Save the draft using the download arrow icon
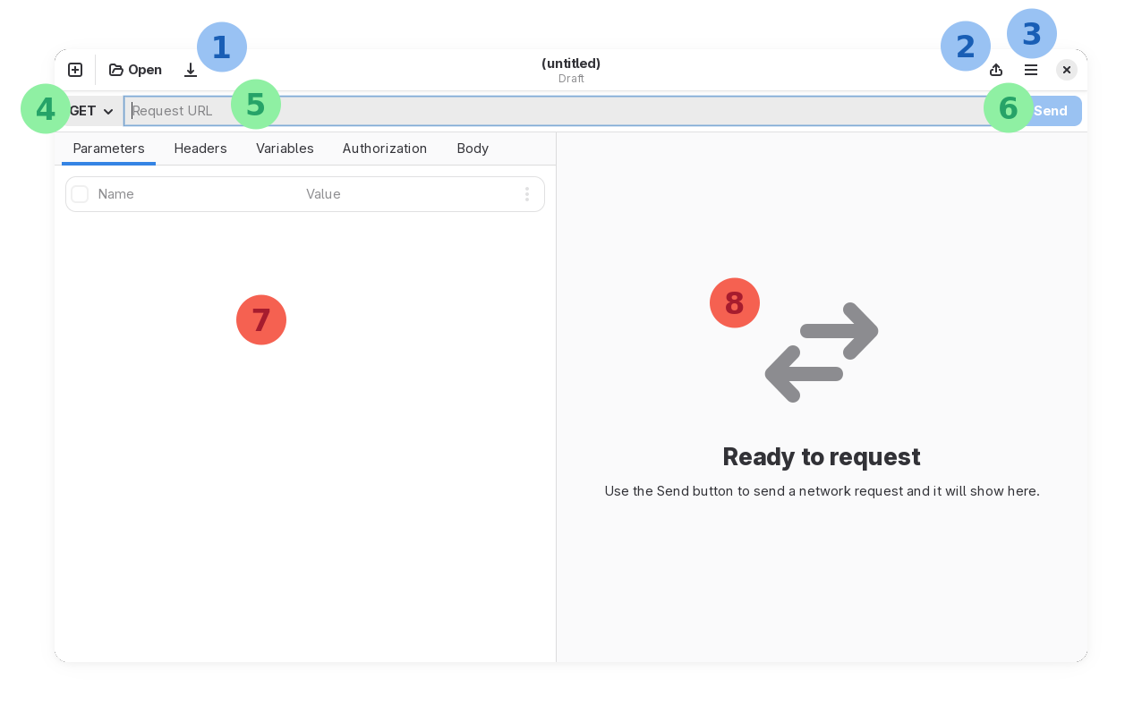1142x722 pixels. pos(191,70)
